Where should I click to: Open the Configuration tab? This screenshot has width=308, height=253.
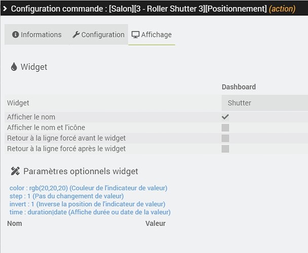(98, 35)
